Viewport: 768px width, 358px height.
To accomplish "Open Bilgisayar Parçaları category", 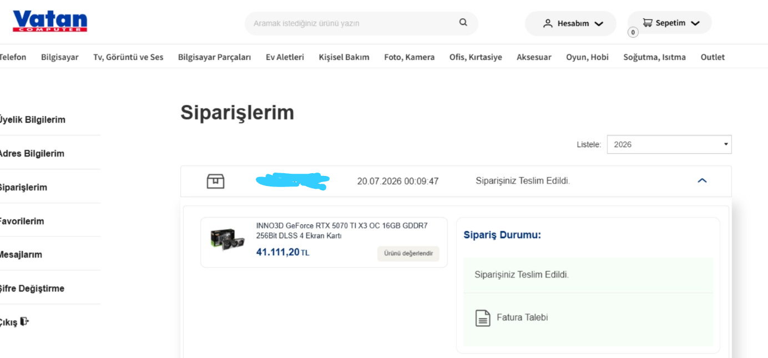I will (x=214, y=57).
